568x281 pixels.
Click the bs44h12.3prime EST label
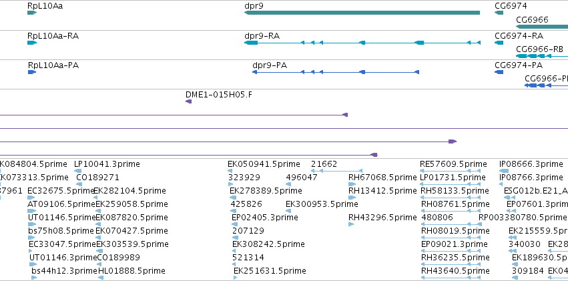click(x=64, y=270)
